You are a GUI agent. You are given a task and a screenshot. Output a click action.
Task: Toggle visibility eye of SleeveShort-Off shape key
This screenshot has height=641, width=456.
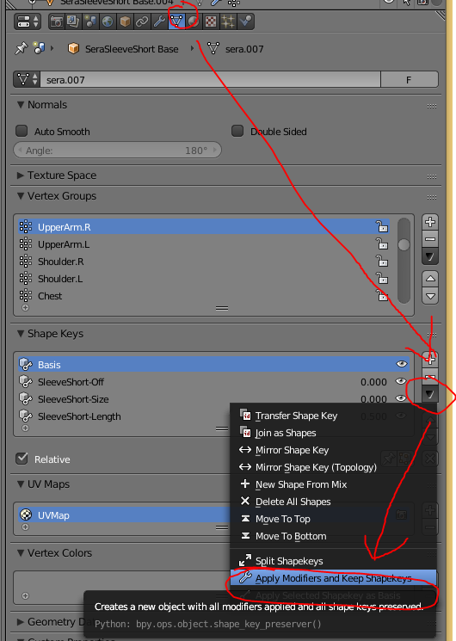402,381
